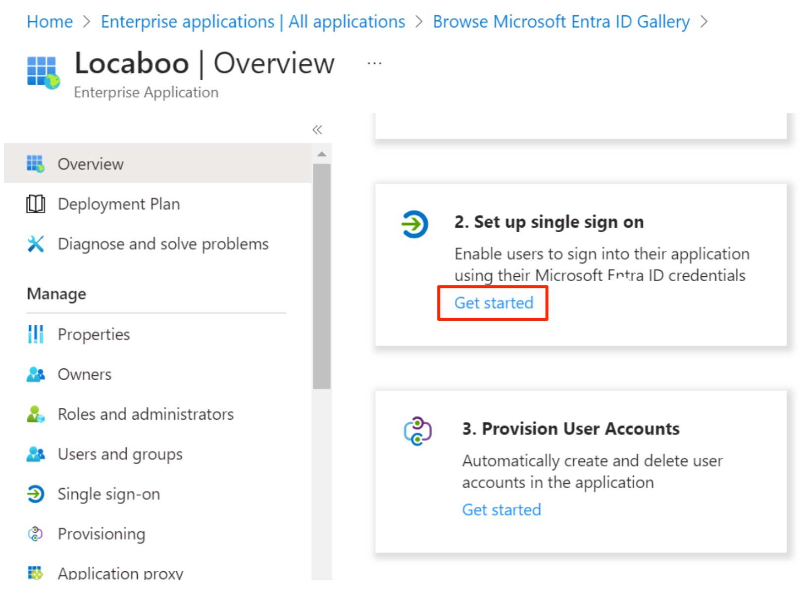Click the Application proxy icon
Screen dimensions: 812x596
point(36,573)
